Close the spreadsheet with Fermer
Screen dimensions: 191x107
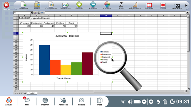[x=6, y=6]
